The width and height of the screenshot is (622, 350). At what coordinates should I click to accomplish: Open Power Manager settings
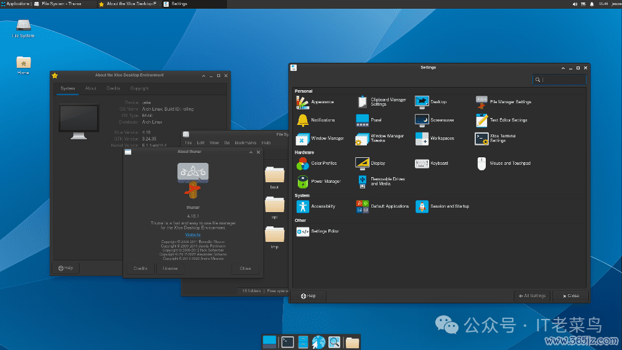click(x=318, y=182)
